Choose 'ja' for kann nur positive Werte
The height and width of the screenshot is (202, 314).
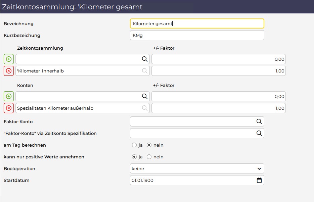click(x=134, y=157)
